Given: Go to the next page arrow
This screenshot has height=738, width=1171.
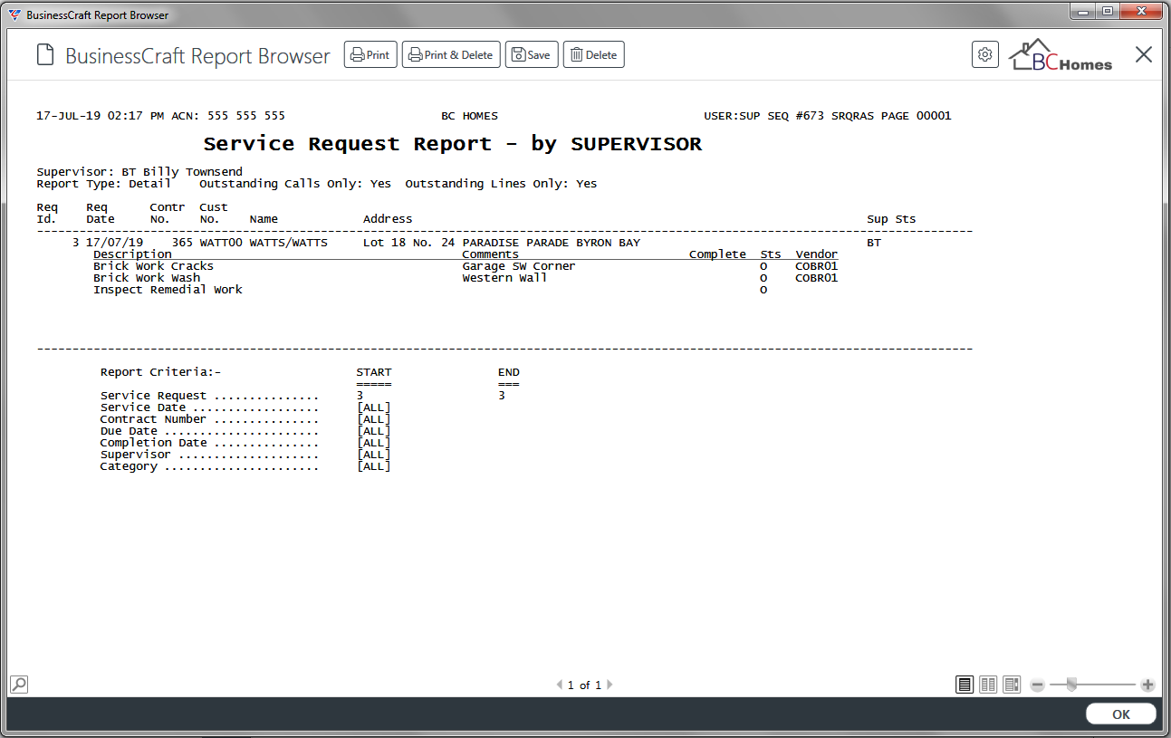Looking at the screenshot, I should point(609,685).
